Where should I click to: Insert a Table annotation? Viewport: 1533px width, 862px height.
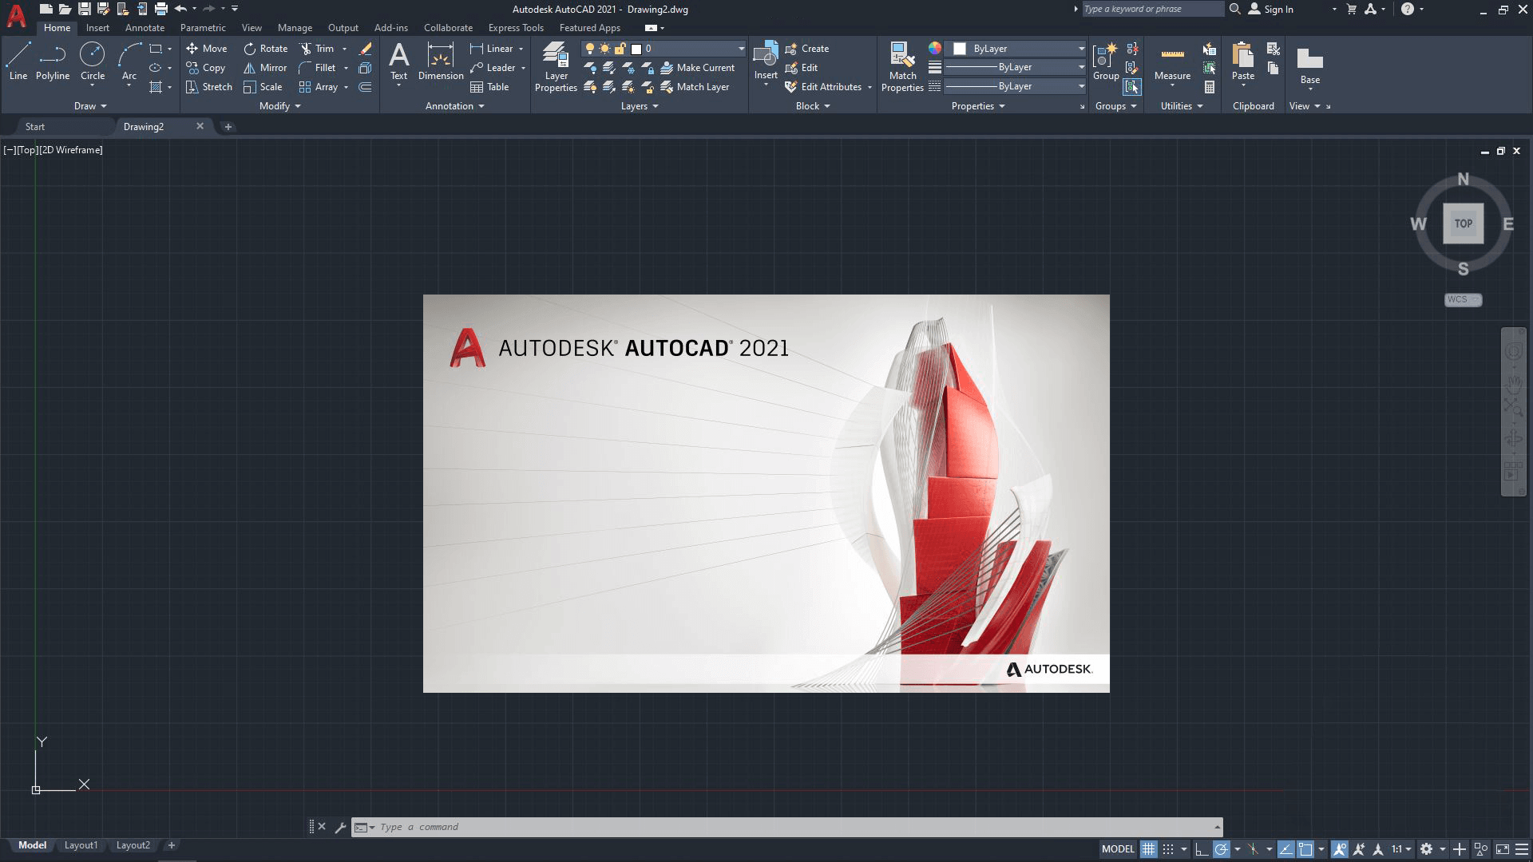(489, 87)
